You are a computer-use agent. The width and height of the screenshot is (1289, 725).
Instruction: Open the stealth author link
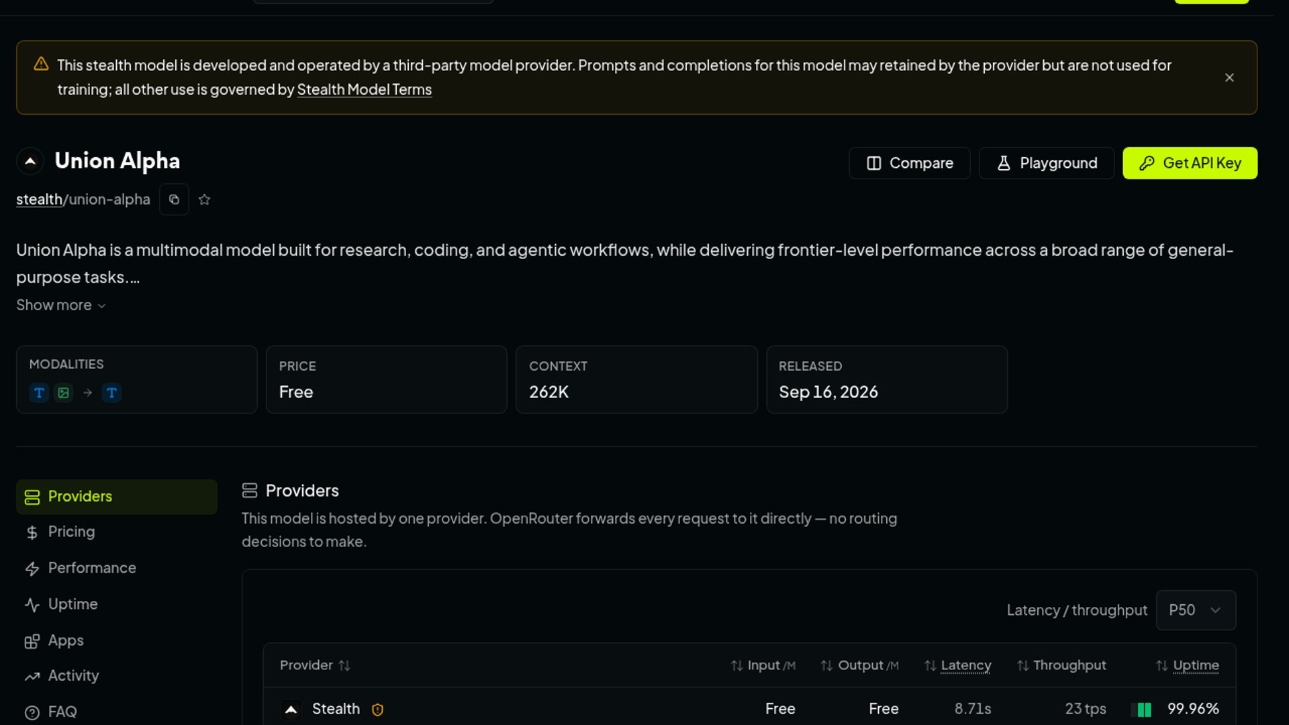[39, 199]
